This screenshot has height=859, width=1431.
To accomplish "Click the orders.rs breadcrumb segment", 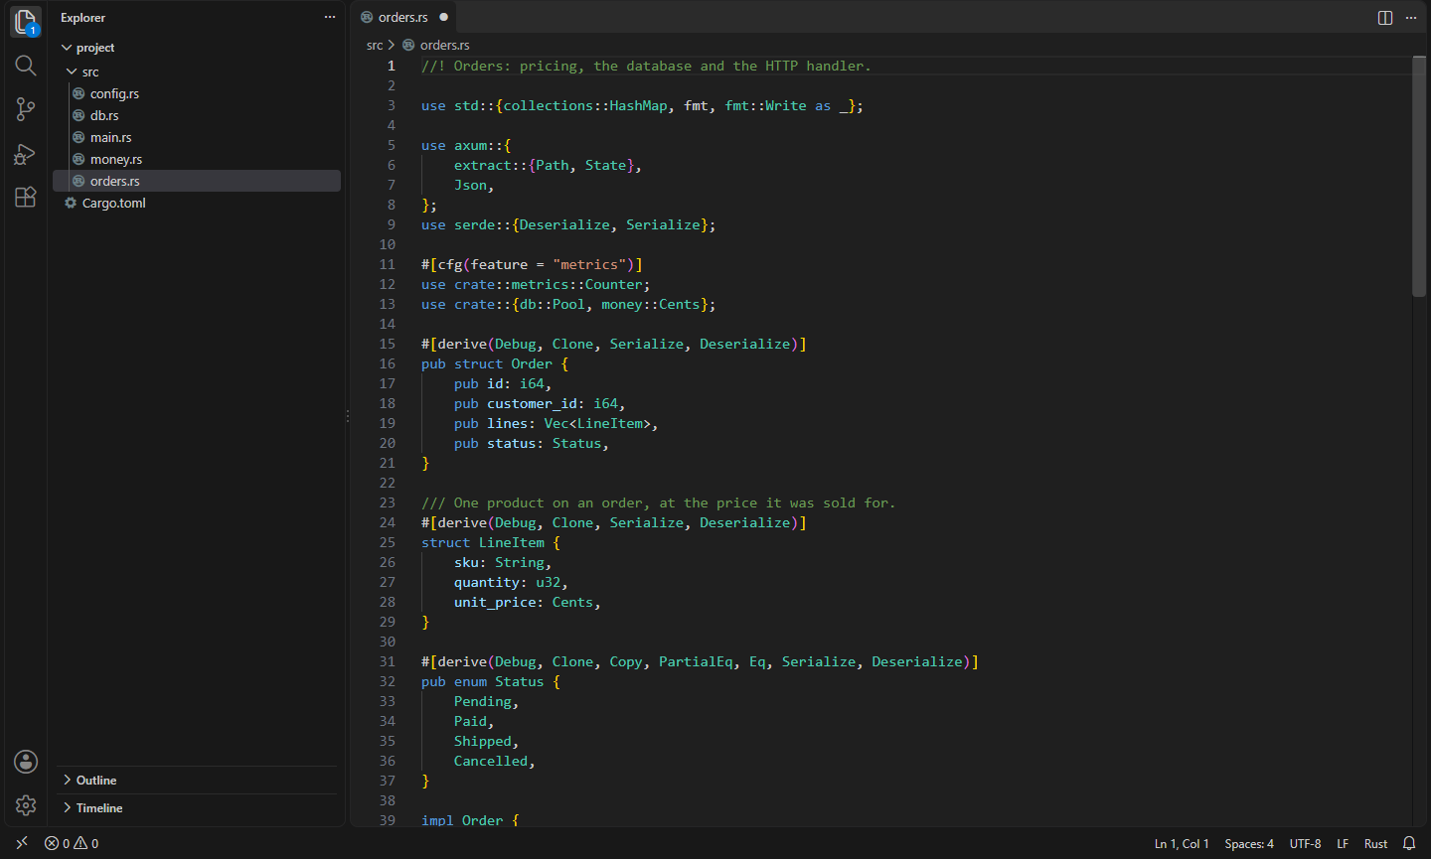I will tap(436, 45).
